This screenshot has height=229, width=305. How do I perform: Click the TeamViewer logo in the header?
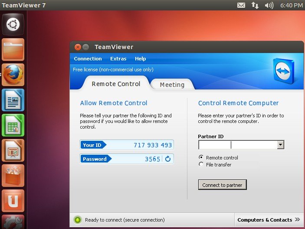coord(284,71)
